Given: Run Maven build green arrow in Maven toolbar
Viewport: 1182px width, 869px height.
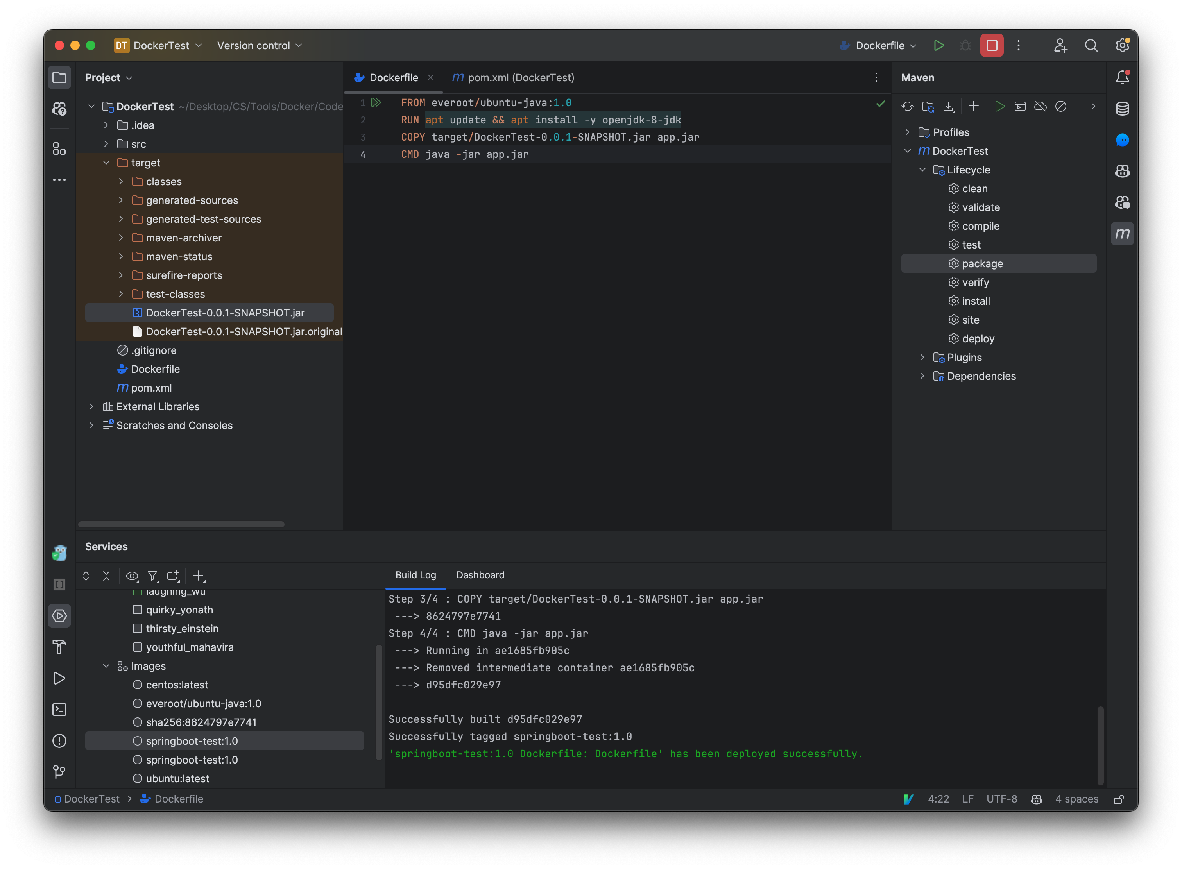Looking at the screenshot, I should point(999,107).
